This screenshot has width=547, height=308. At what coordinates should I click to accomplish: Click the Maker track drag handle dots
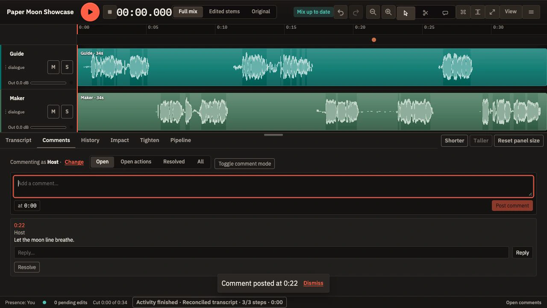pyautogui.click(x=6, y=112)
